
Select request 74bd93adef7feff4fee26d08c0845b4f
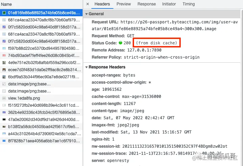pos(41,56)
